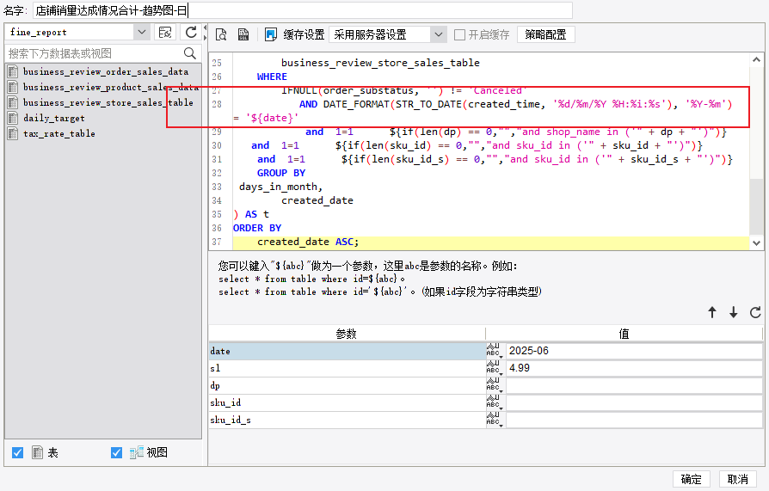This screenshot has height=491, width=769.
Task: Open the 采用服务器设置 cache dropdown
Action: [x=439, y=35]
